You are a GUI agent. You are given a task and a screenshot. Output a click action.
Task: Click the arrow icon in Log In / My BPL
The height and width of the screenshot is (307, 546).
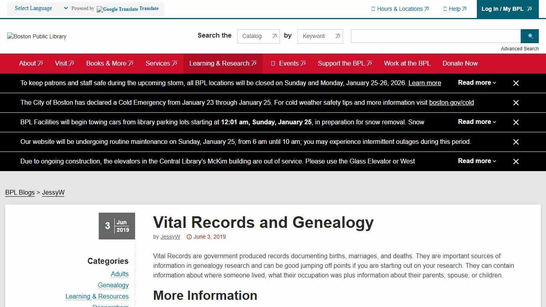coord(528,8)
